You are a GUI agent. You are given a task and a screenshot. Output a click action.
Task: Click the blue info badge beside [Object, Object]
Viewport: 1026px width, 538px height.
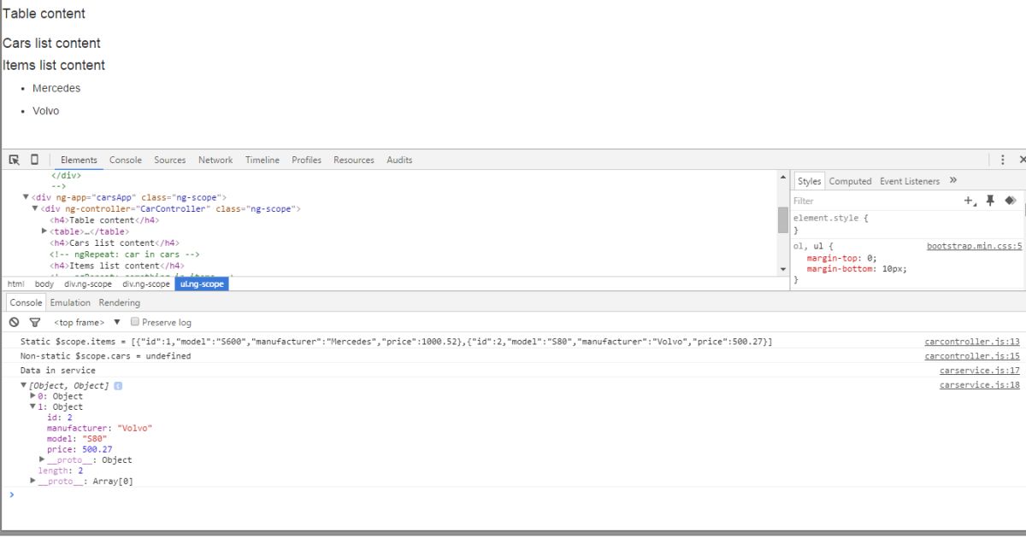pos(118,386)
